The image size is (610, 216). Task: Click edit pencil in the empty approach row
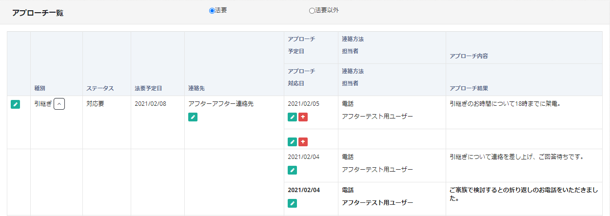[x=292, y=142]
